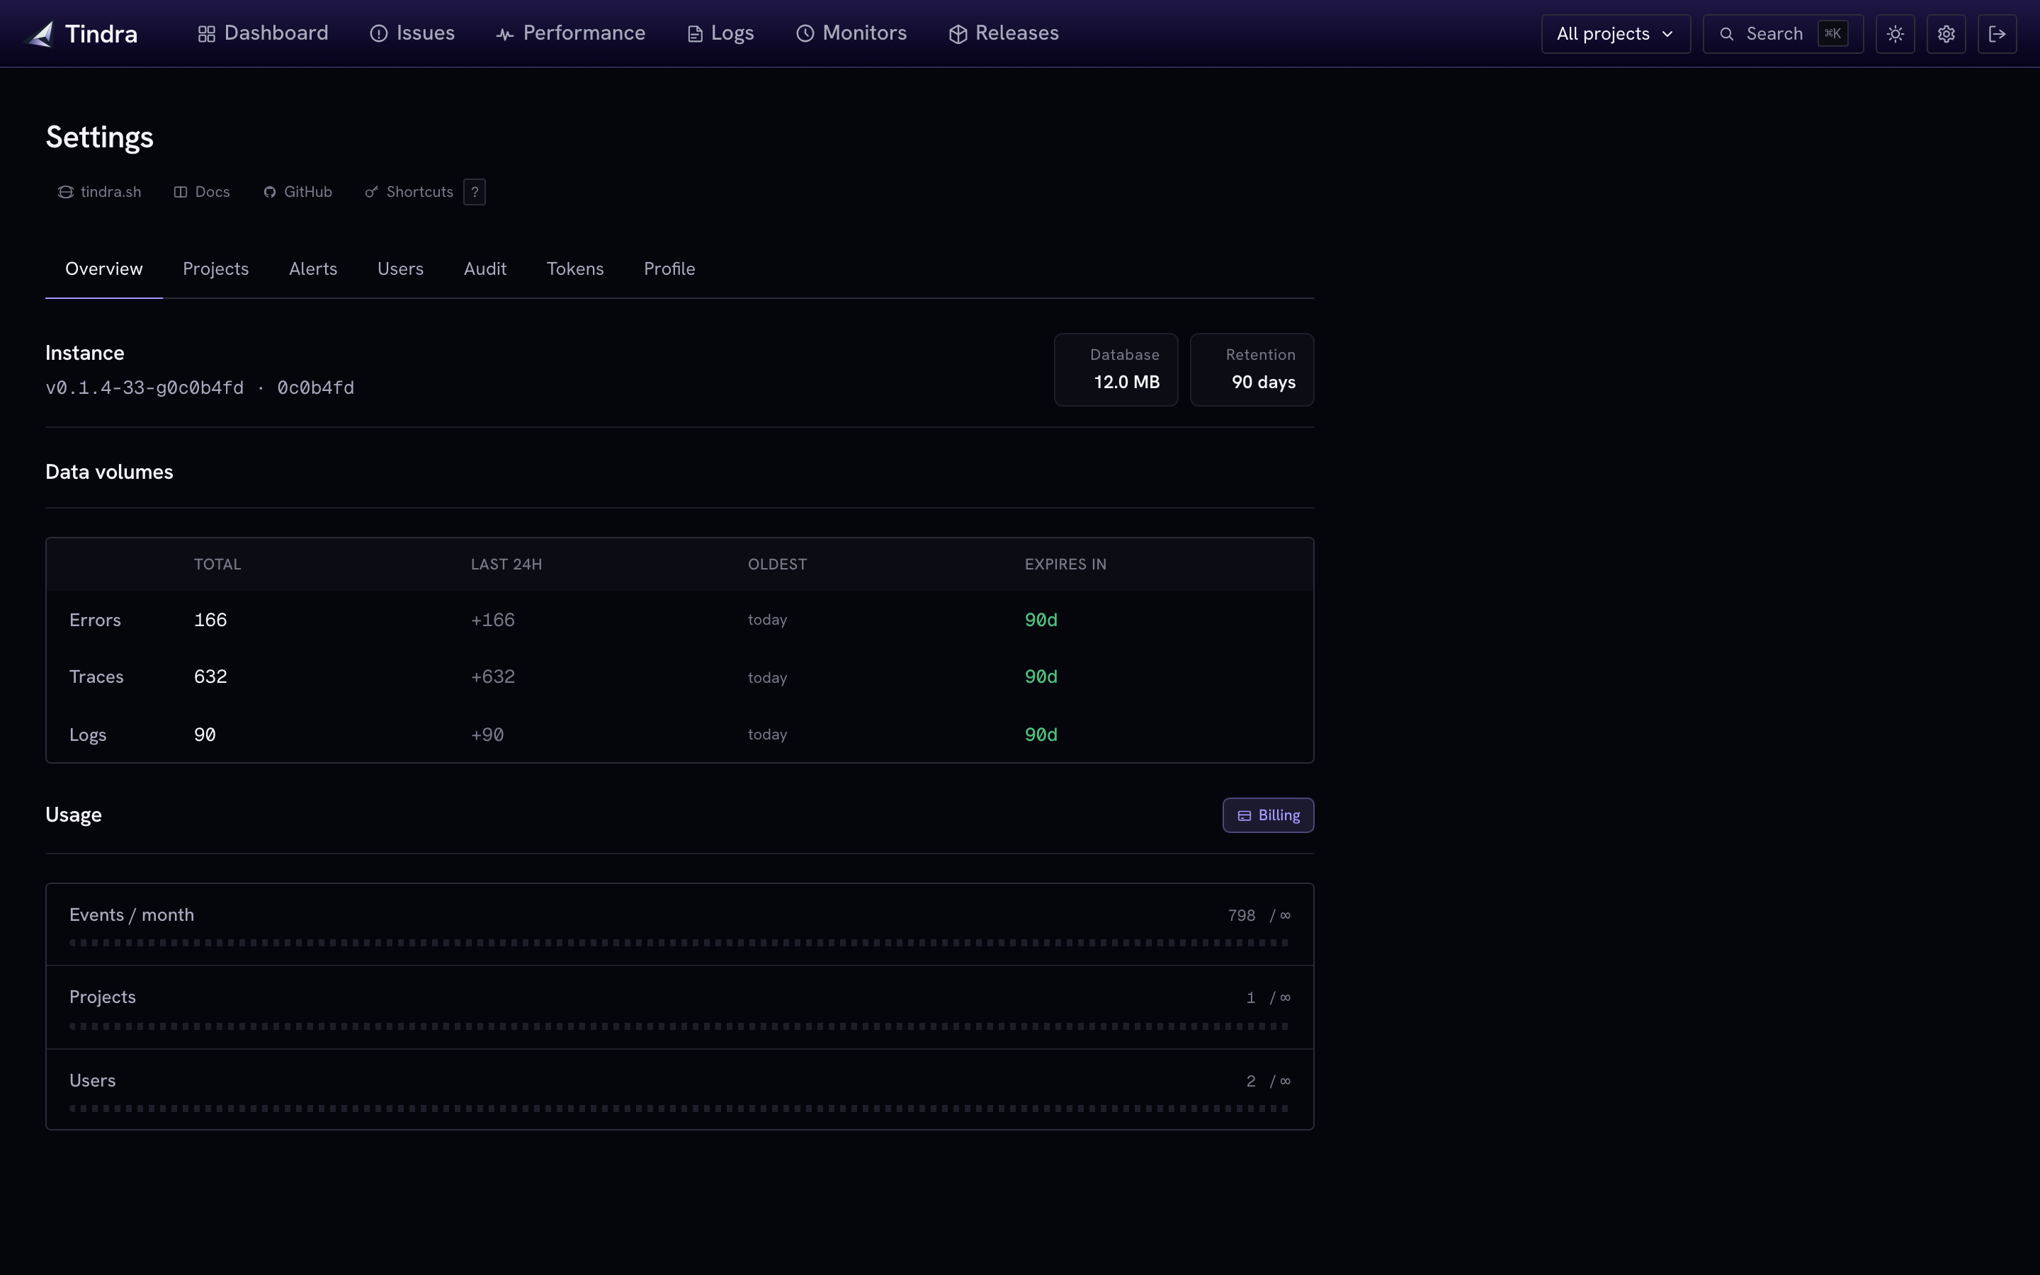Click the question mark shortcut key badge
The width and height of the screenshot is (2040, 1275).
[x=475, y=192]
